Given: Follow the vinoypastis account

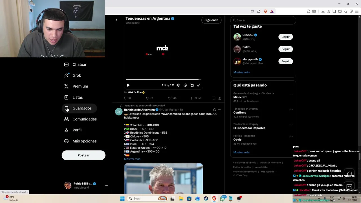Looking at the screenshot, I should pos(285,61).
